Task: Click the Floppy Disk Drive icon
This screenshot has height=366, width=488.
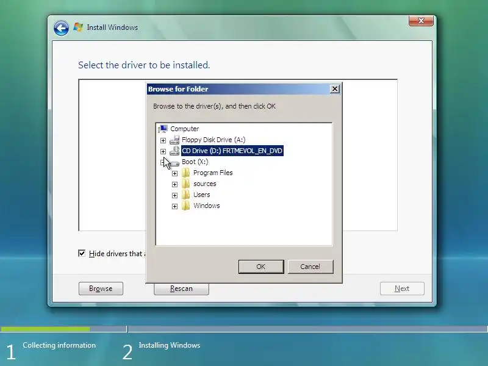Action: pos(174,140)
